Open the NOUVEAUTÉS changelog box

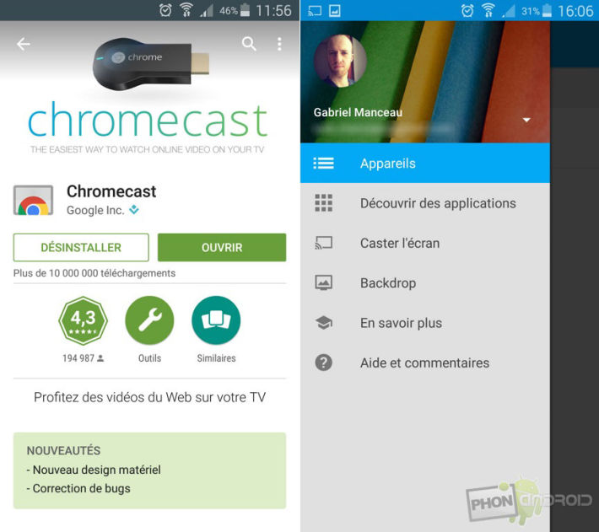[149, 470]
